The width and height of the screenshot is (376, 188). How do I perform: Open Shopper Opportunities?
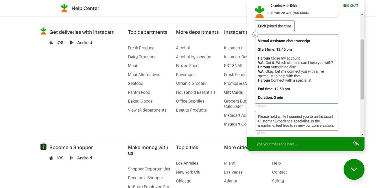pos(149,169)
